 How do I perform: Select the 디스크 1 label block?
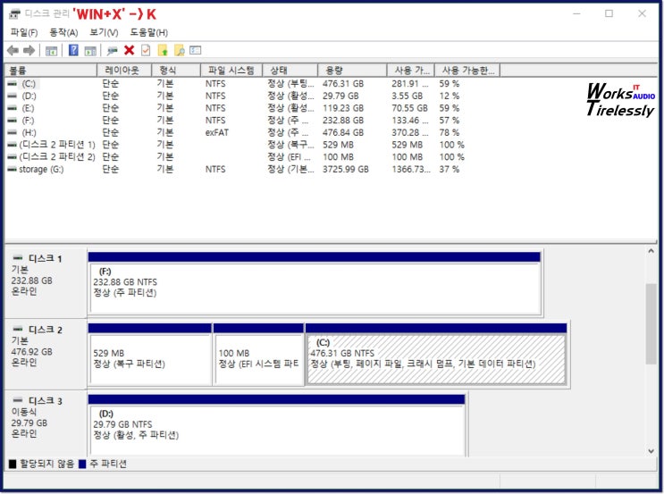click(46, 283)
